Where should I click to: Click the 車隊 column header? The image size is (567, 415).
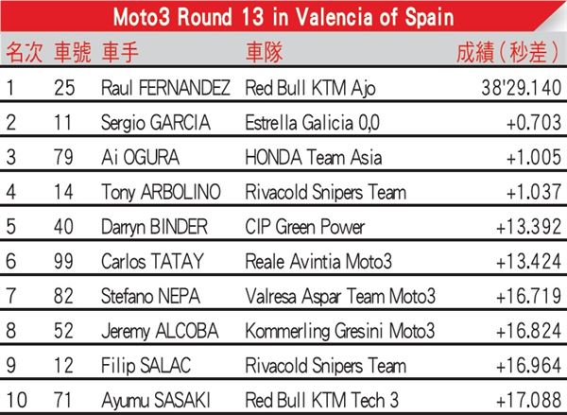point(264,52)
